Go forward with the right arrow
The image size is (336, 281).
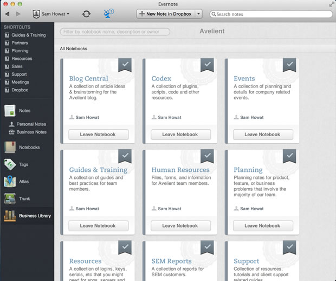click(x=18, y=14)
